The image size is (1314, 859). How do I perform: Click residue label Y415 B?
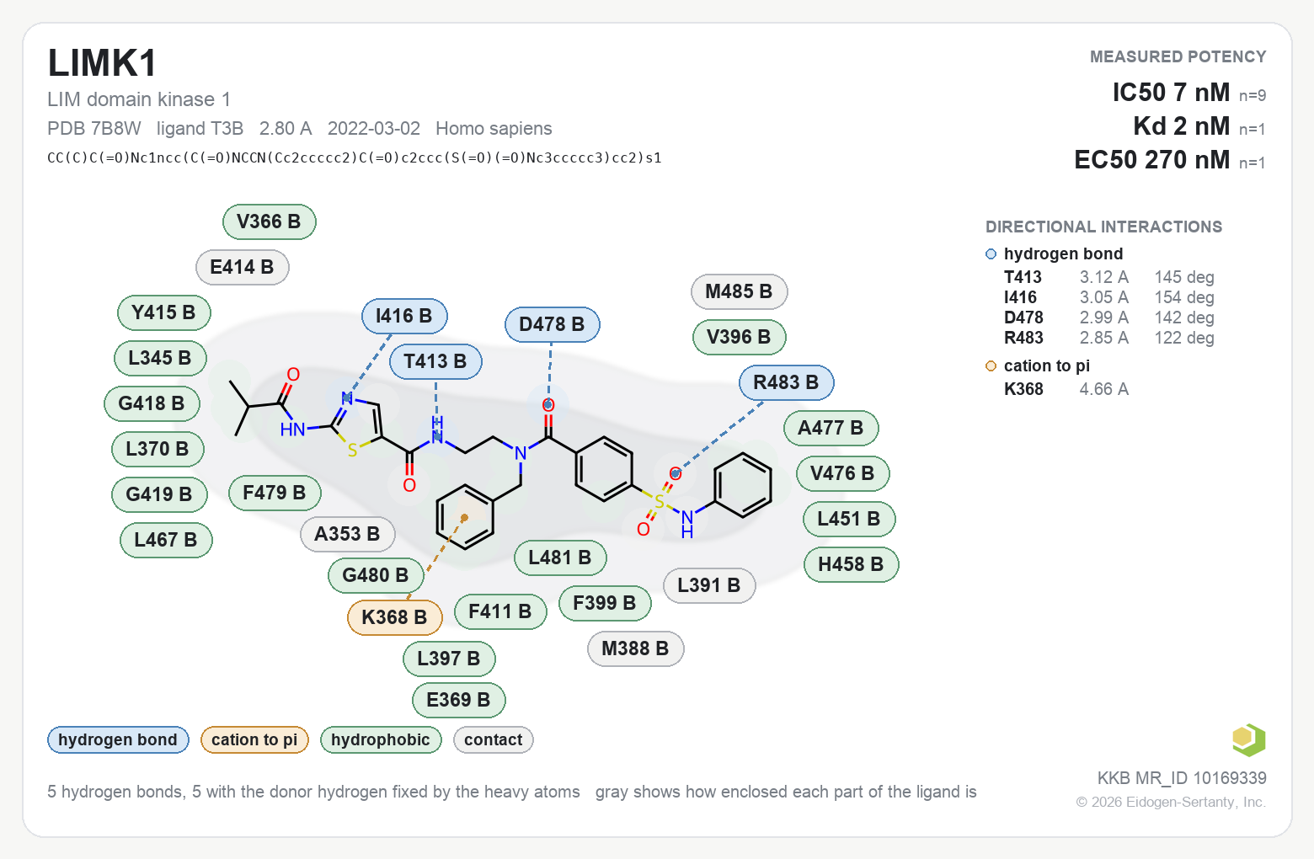click(x=163, y=313)
